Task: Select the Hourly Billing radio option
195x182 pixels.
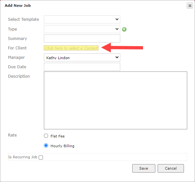Action: tap(46, 145)
